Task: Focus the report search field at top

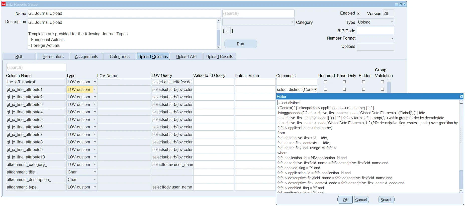Action: [258, 13]
